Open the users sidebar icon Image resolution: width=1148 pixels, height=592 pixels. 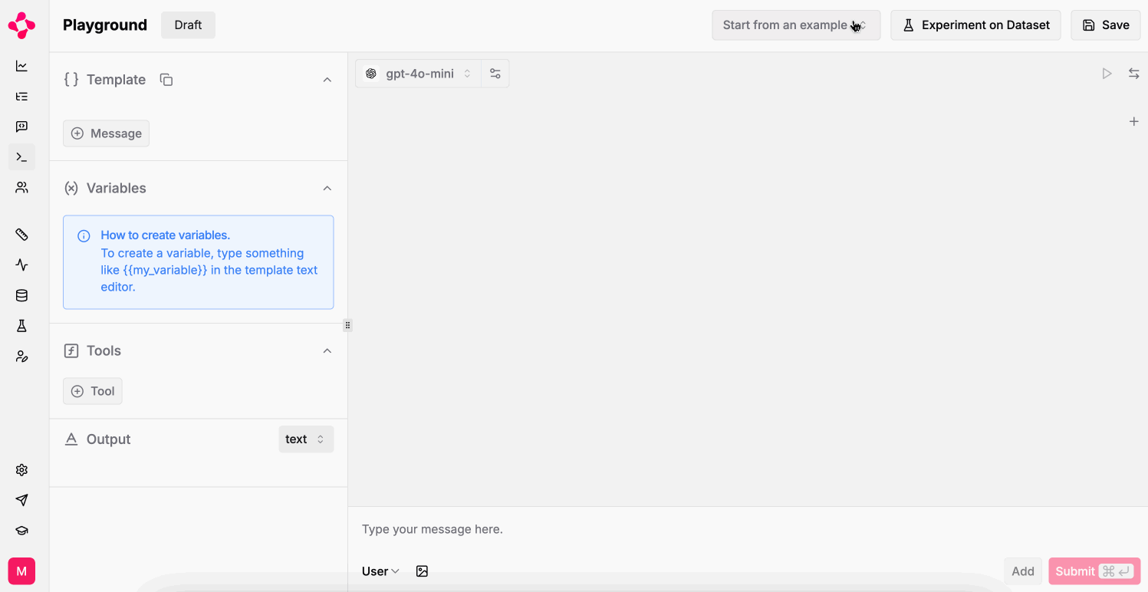pos(21,187)
